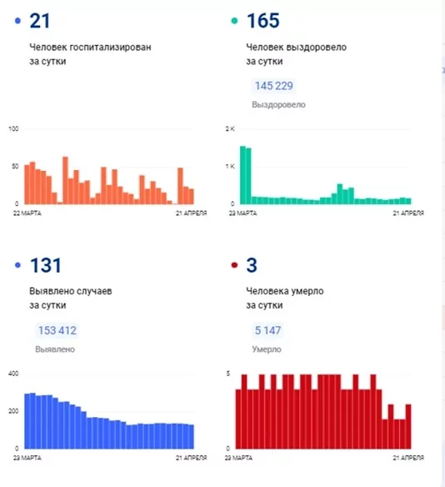Click the 'Умерло' caption under 5 147
Image resolution: width=445 pixels, height=487 pixels.
tap(267, 349)
